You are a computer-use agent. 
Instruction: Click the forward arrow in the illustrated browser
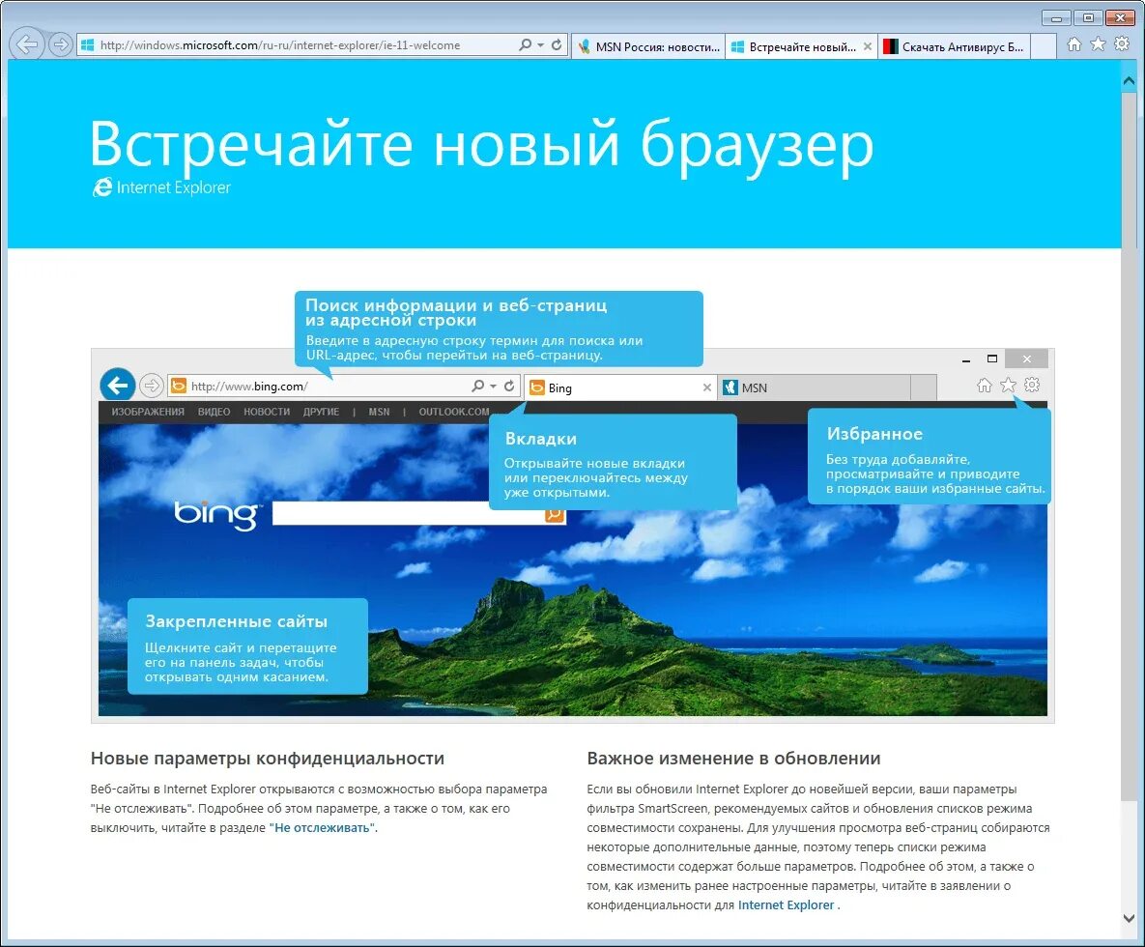pos(151,385)
